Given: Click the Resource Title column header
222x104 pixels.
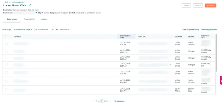Looking at the screenshot, I should point(205,37).
